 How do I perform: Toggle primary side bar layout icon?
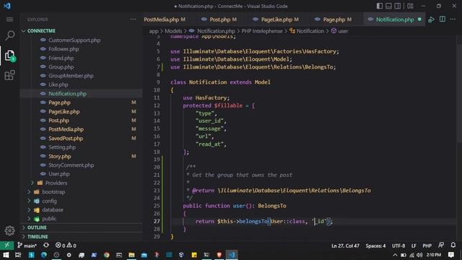[x=380, y=6]
